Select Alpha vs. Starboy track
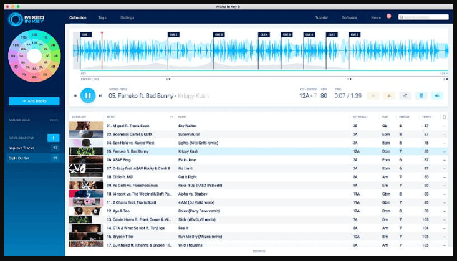The image size is (457, 261). [193, 194]
